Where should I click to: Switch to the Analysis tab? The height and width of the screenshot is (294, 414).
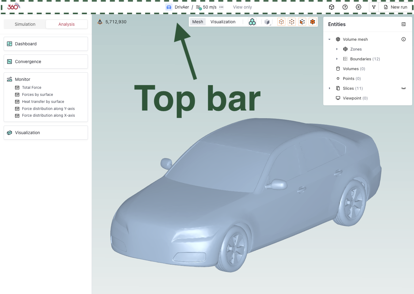pyautogui.click(x=66, y=24)
